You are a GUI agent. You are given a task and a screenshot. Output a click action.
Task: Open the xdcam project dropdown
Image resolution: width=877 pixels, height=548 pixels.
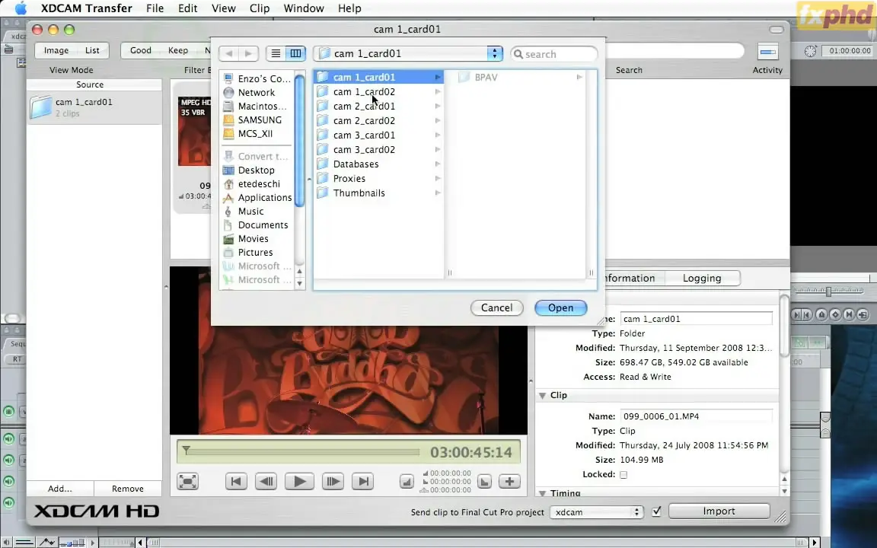596,512
